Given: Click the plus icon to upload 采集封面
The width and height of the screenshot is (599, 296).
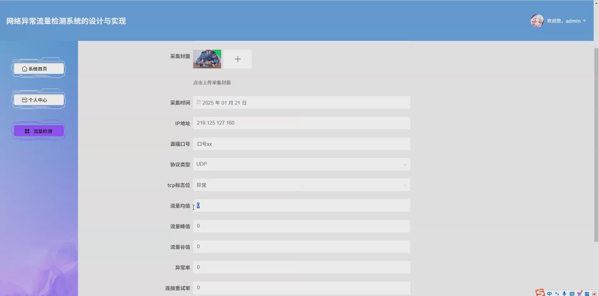Looking at the screenshot, I should click(238, 59).
